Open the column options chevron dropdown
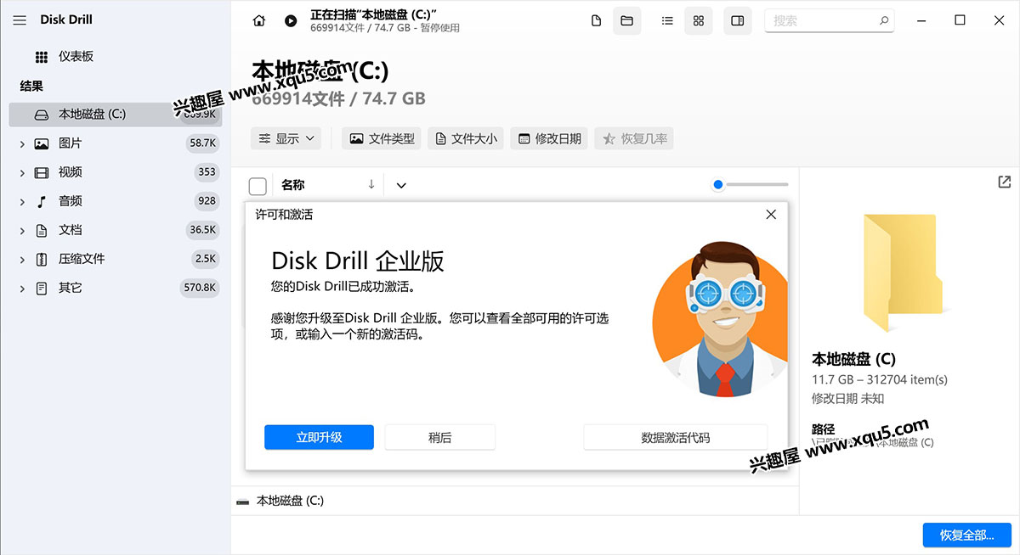The height and width of the screenshot is (555, 1020). (x=401, y=185)
